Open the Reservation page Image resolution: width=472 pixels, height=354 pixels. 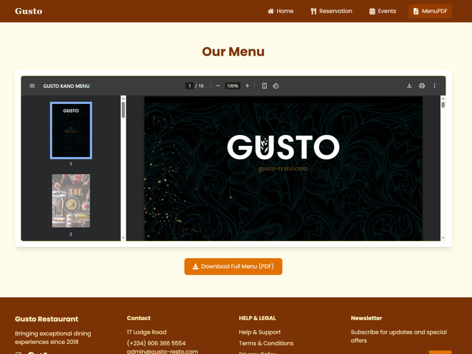[x=331, y=11]
